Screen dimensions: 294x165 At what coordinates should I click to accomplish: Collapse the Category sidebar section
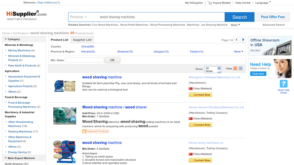[x=24, y=39]
